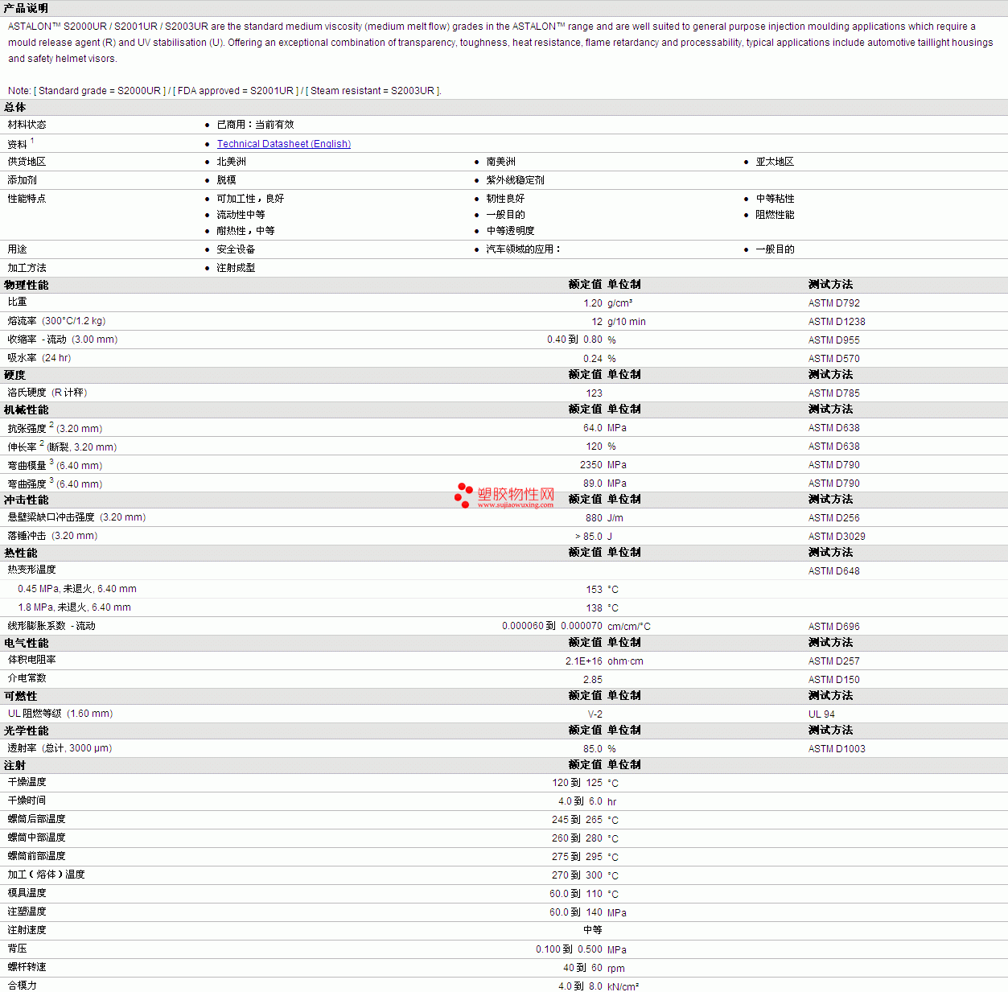Open the ASTM D256 impact test link

tap(833, 518)
